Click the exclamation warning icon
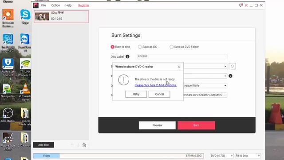The height and width of the screenshot is (160, 284). tap(124, 80)
